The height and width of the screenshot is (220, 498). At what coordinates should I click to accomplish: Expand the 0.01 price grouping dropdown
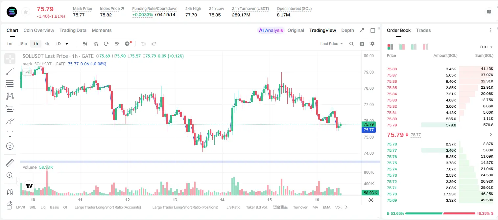[x=486, y=47]
